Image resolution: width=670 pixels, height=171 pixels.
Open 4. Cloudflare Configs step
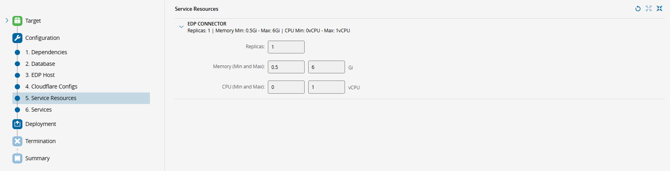click(51, 86)
